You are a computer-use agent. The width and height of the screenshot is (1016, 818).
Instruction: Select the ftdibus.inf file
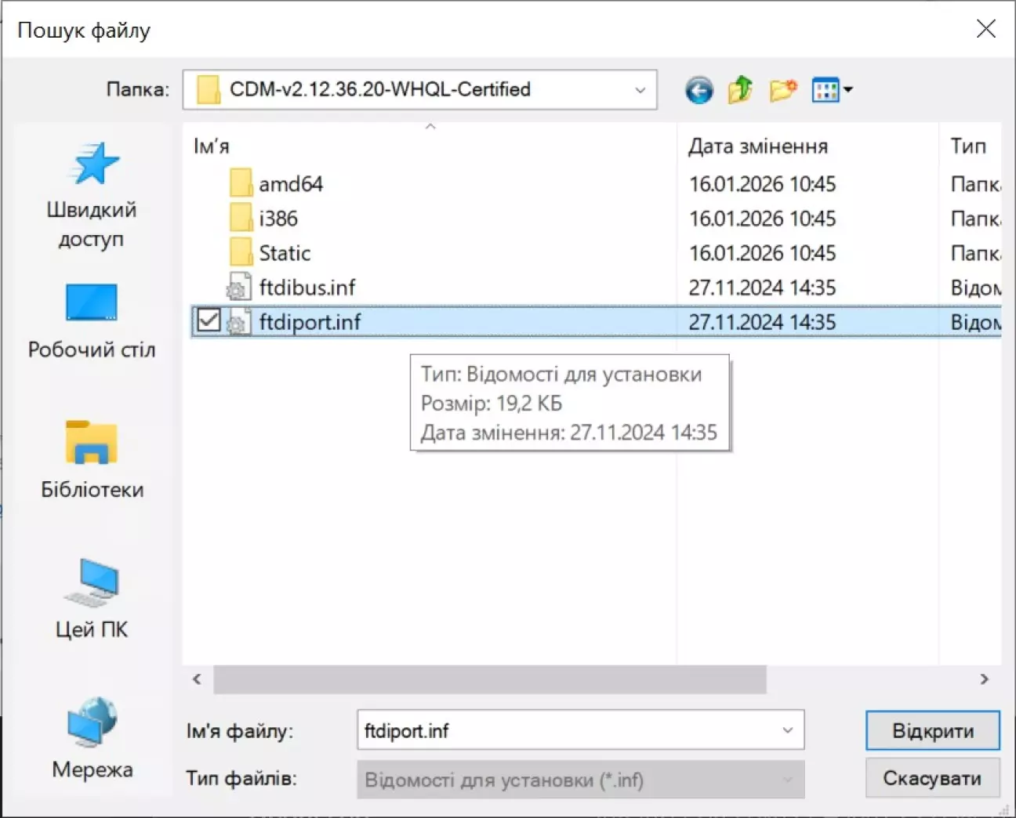tap(307, 288)
